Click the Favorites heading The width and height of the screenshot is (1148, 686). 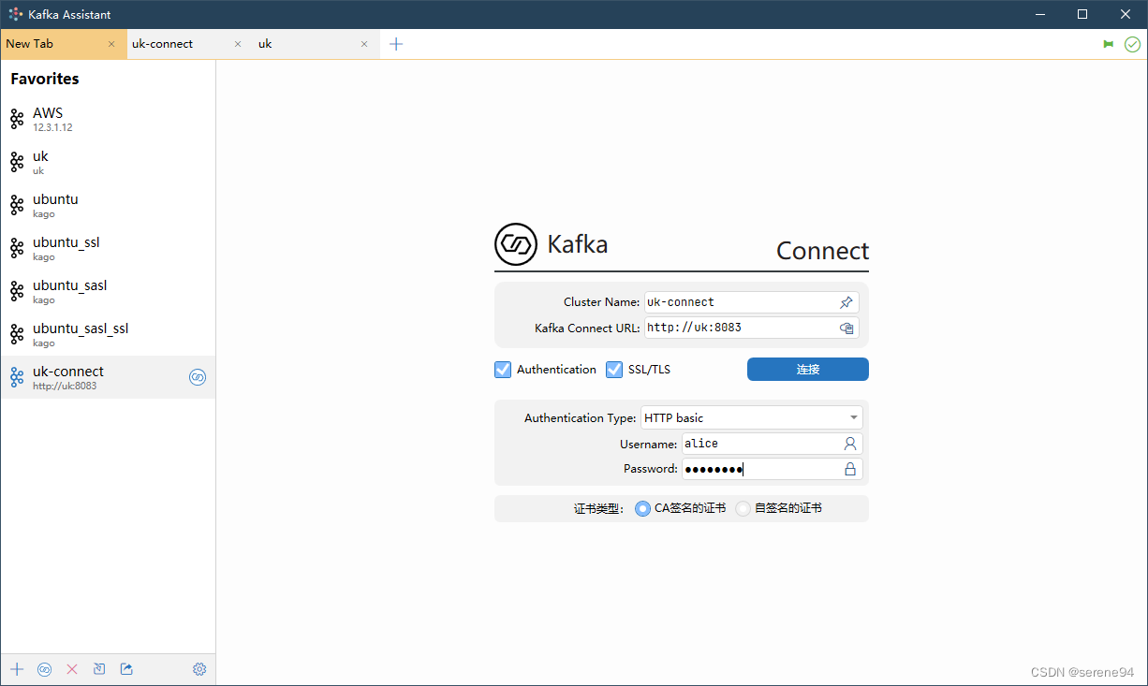pos(45,79)
